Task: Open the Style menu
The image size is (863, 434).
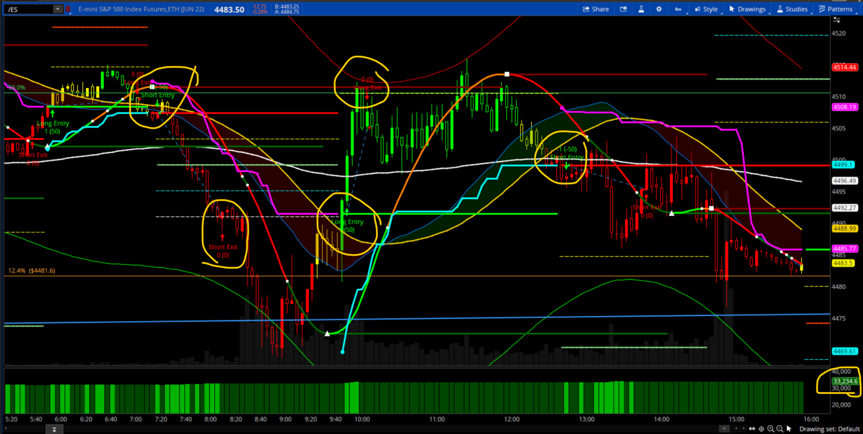Action: pos(706,9)
